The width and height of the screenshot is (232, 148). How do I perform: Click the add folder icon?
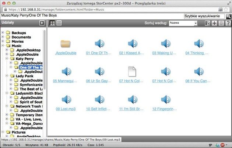207,23
